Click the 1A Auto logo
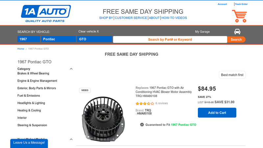Screen dimensions: 263x148 coord(46,14)
